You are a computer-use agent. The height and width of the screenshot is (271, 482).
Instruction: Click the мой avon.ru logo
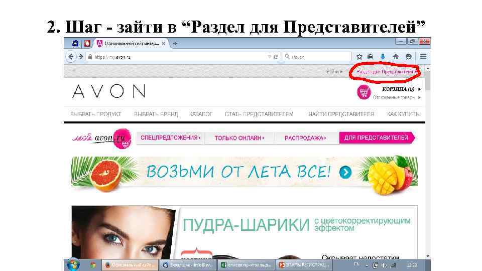[102, 139]
